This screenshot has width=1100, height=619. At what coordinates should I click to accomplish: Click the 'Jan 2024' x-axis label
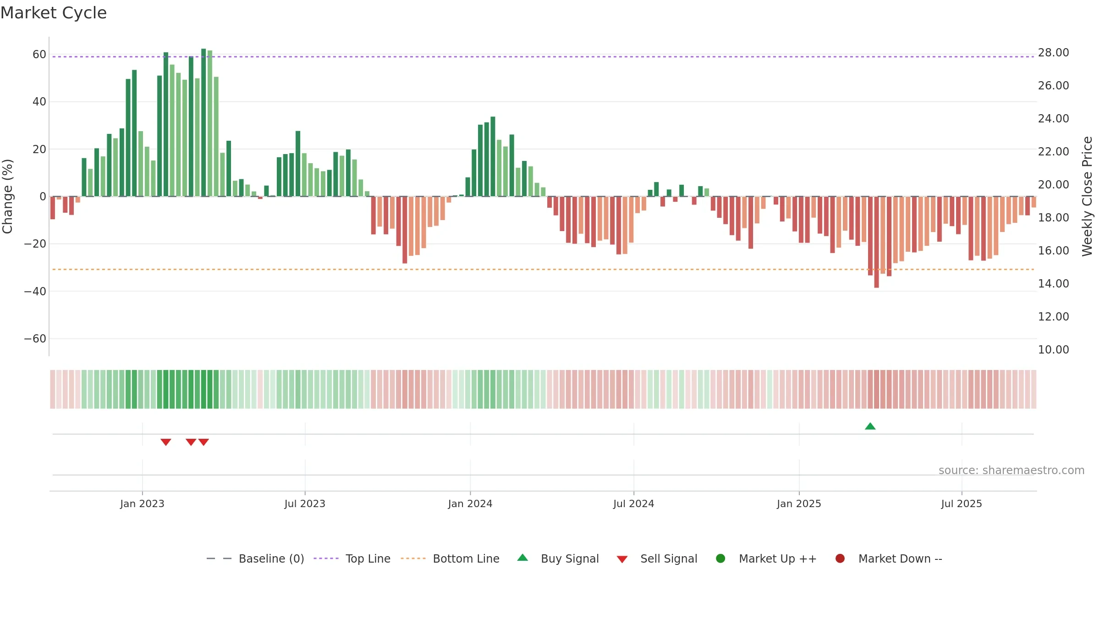pos(470,504)
